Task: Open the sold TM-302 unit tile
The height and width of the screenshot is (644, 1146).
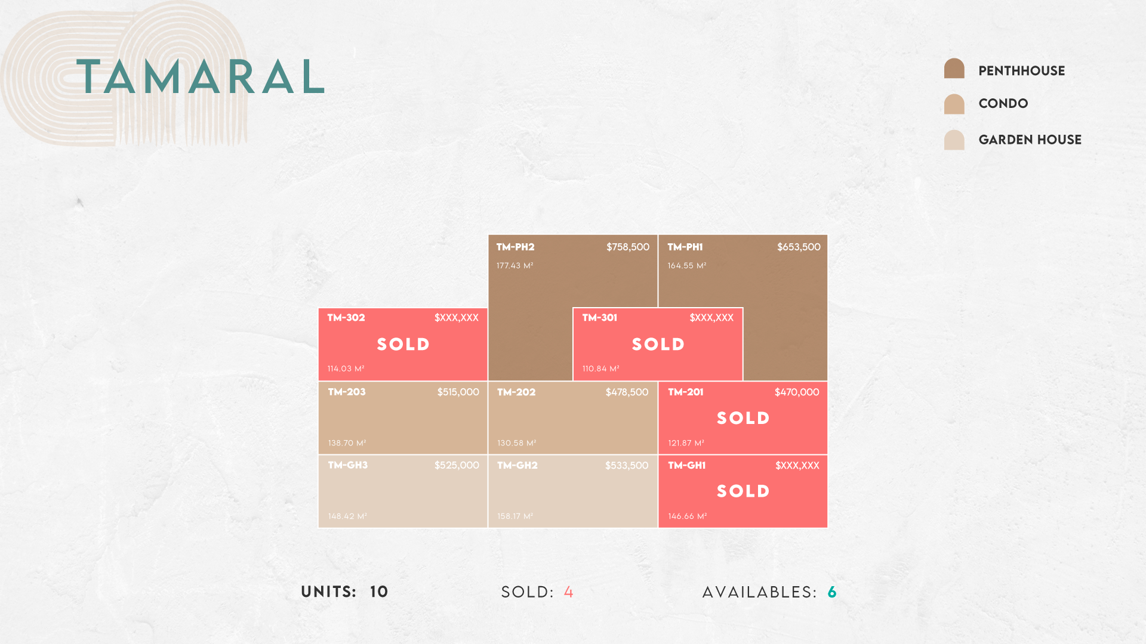Action: point(403,344)
